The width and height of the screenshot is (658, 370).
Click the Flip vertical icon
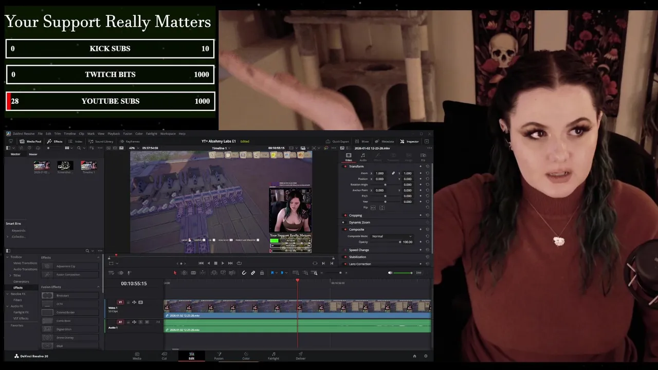click(x=381, y=208)
